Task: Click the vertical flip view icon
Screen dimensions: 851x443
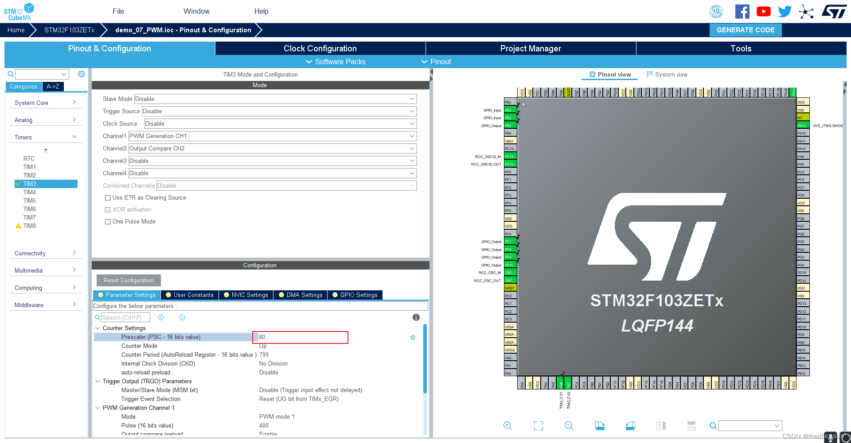Action: (661, 426)
